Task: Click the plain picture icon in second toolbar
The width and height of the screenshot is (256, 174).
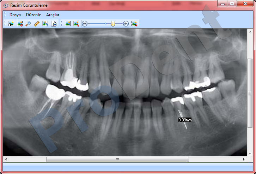Action: click(x=68, y=24)
